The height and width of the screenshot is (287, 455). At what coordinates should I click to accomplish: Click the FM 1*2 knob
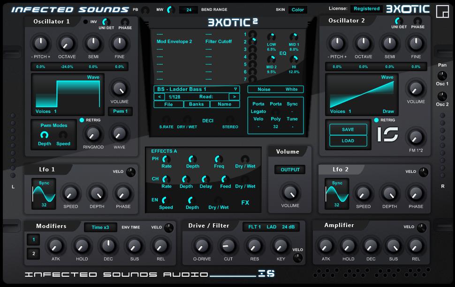pyautogui.click(x=416, y=138)
